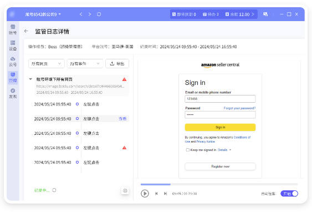Go back using the arrow beside 监管日志详情
The image size is (312, 212).
(26, 31)
